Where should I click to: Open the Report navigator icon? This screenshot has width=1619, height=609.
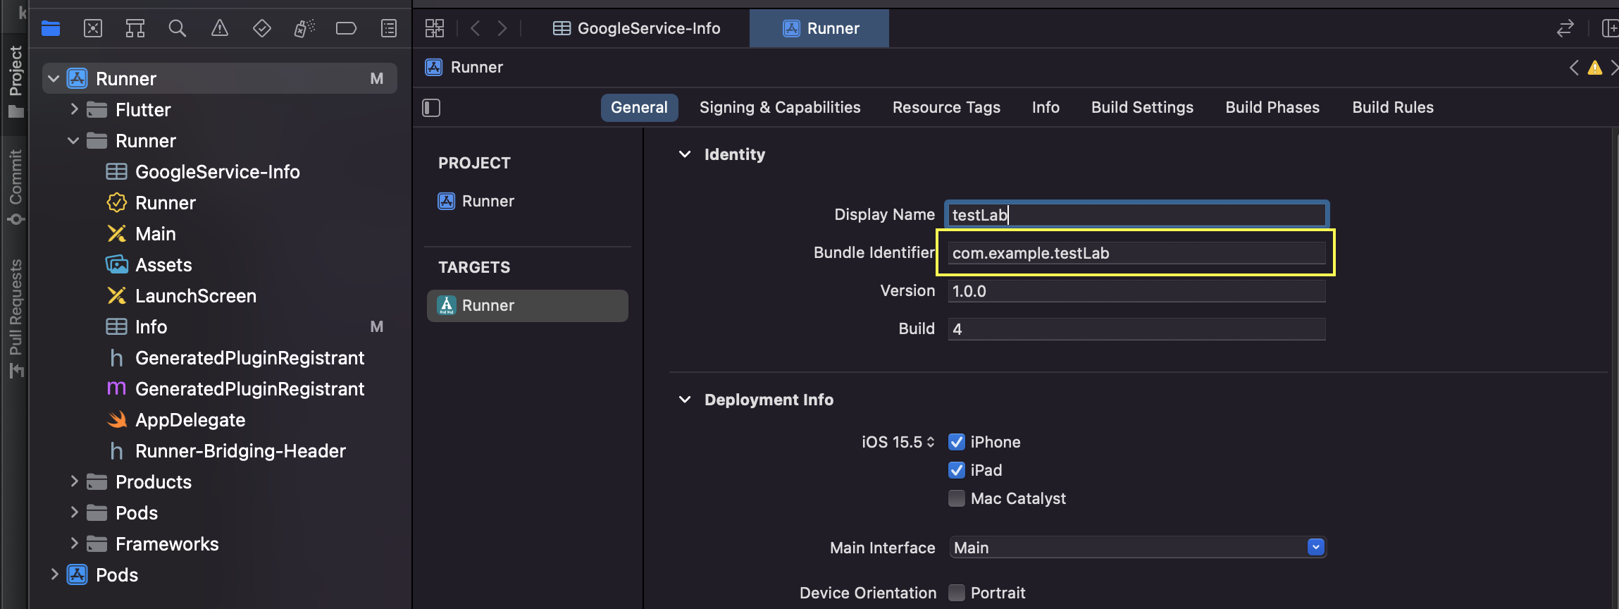[389, 28]
